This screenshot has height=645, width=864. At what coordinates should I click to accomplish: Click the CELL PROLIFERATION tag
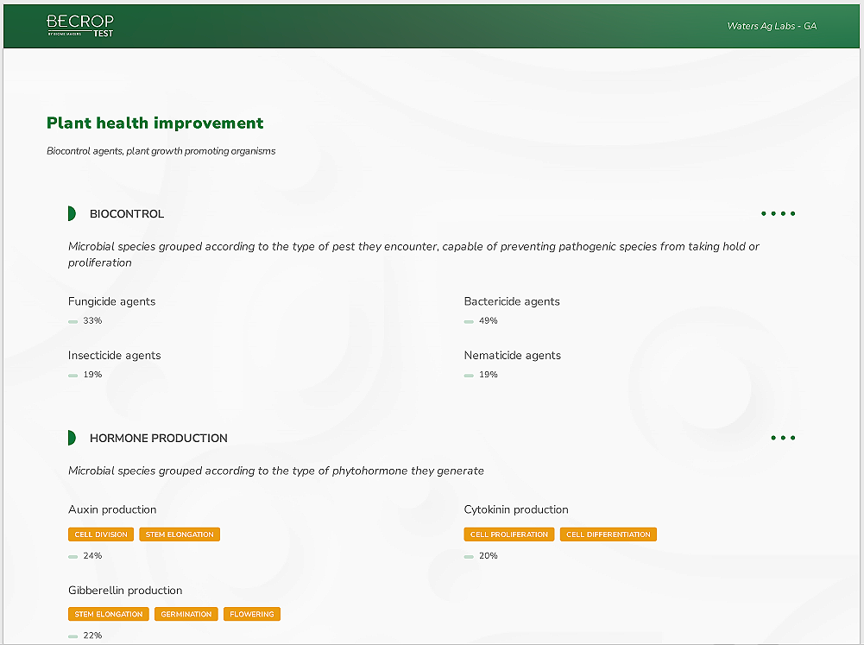point(509,534)
